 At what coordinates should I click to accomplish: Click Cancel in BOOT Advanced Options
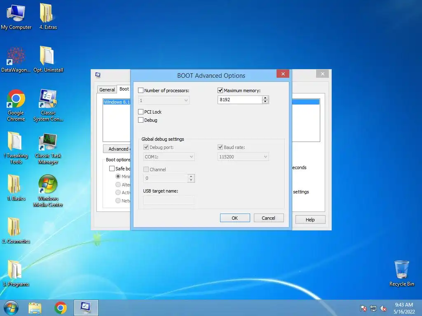pos(269,218)
